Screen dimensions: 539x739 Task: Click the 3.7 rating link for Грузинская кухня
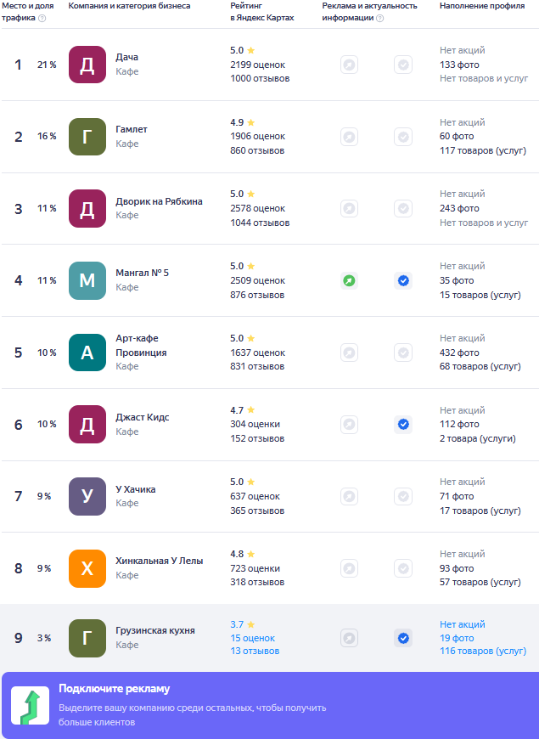(237, 624)
